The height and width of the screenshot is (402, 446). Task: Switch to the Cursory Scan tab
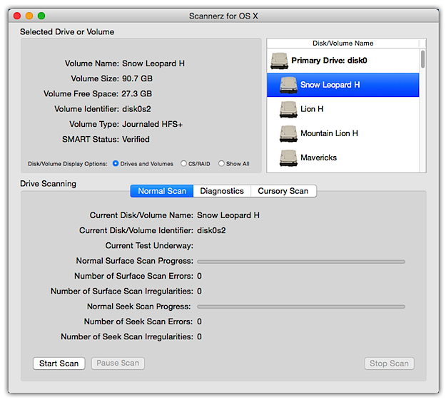click(x=283, y=191)
